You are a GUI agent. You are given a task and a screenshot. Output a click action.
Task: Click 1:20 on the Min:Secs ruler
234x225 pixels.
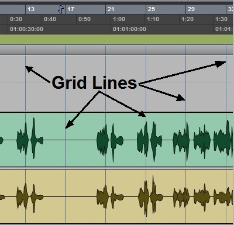[187, 19]
